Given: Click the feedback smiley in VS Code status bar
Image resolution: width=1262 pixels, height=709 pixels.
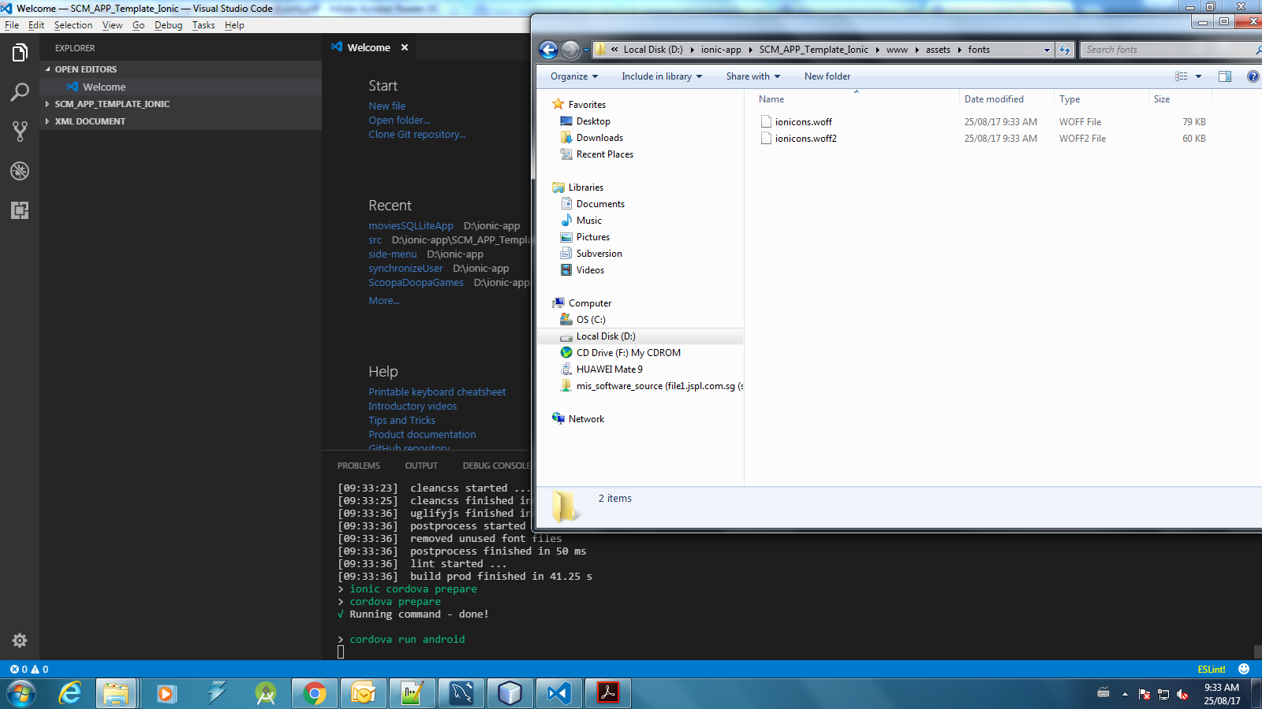Looking at the screenshot, I should click(1244, 669).
